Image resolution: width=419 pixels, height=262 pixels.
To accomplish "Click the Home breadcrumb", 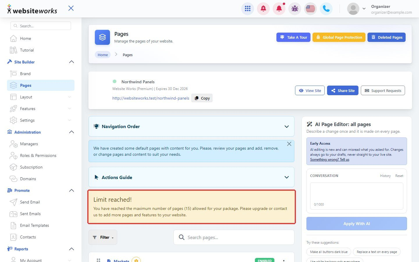I will point(103,55).
